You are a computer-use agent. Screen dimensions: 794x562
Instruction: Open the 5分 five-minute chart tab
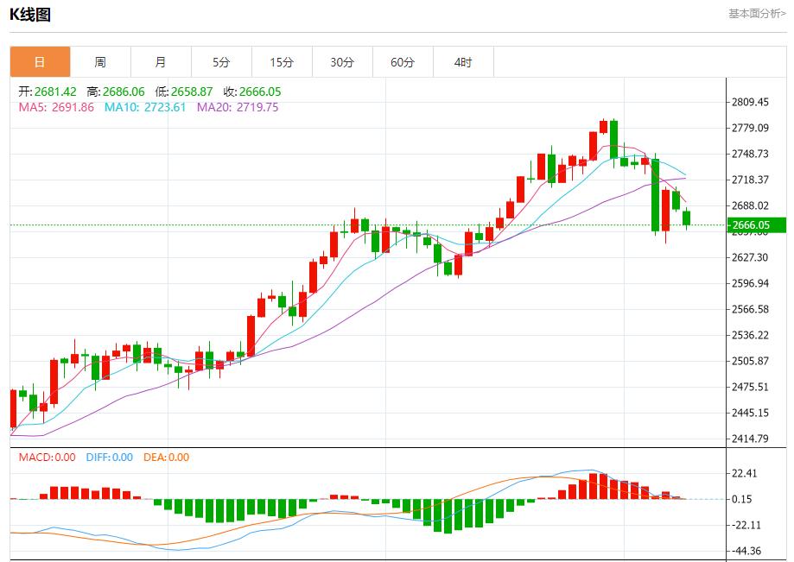tap(221, 62)
